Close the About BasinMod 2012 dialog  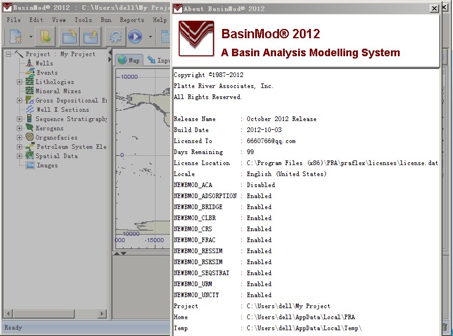(434, 8)
